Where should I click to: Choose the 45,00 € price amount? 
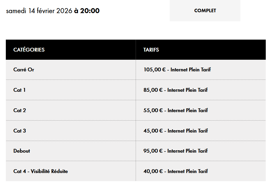coord(153,131)
